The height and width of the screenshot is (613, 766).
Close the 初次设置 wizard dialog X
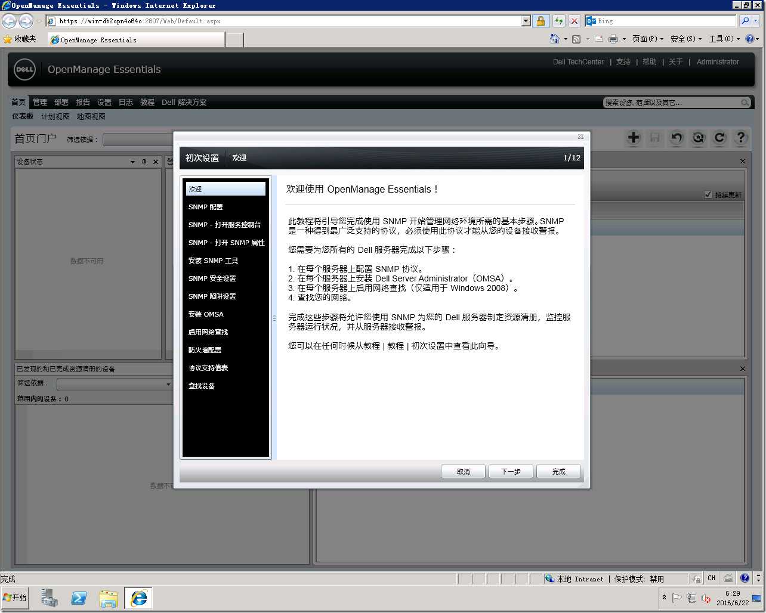click(580, 137)
